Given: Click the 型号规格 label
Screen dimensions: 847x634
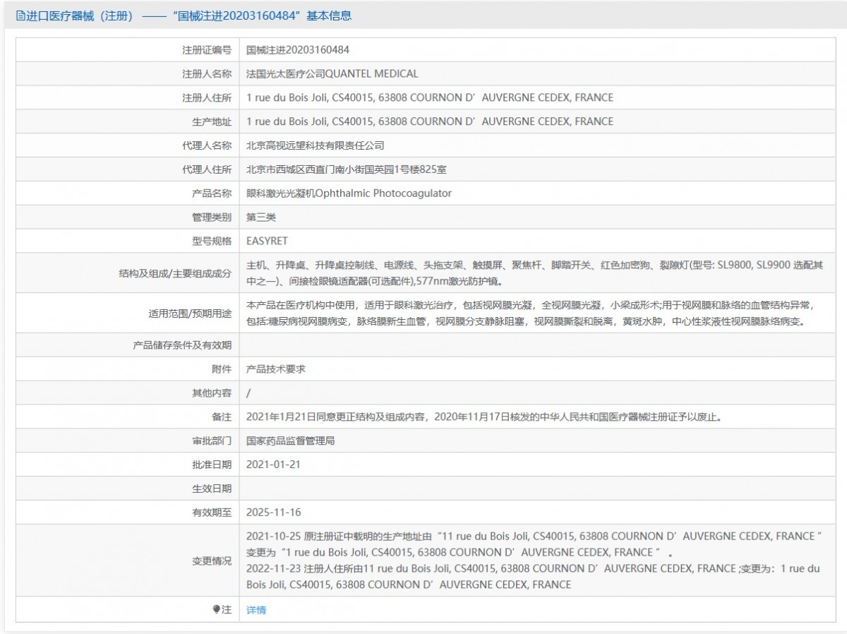Looking at the screenshot, I should pos(212,241).
